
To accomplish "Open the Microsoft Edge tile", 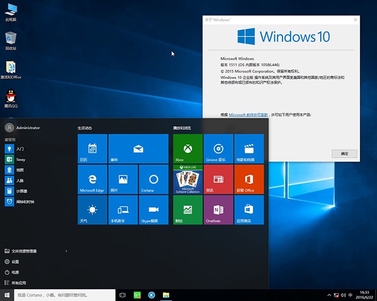I will click(x=92, y=179).
